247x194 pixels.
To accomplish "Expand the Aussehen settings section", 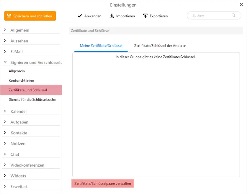I will click(5, 41).
